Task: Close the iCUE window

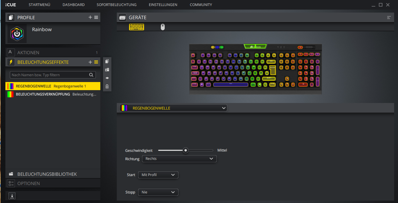Action: [x=388, y=5]
